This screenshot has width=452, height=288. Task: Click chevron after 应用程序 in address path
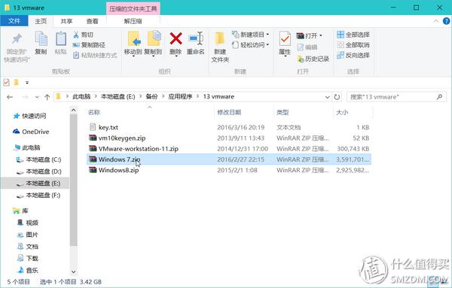pos(197,97)
